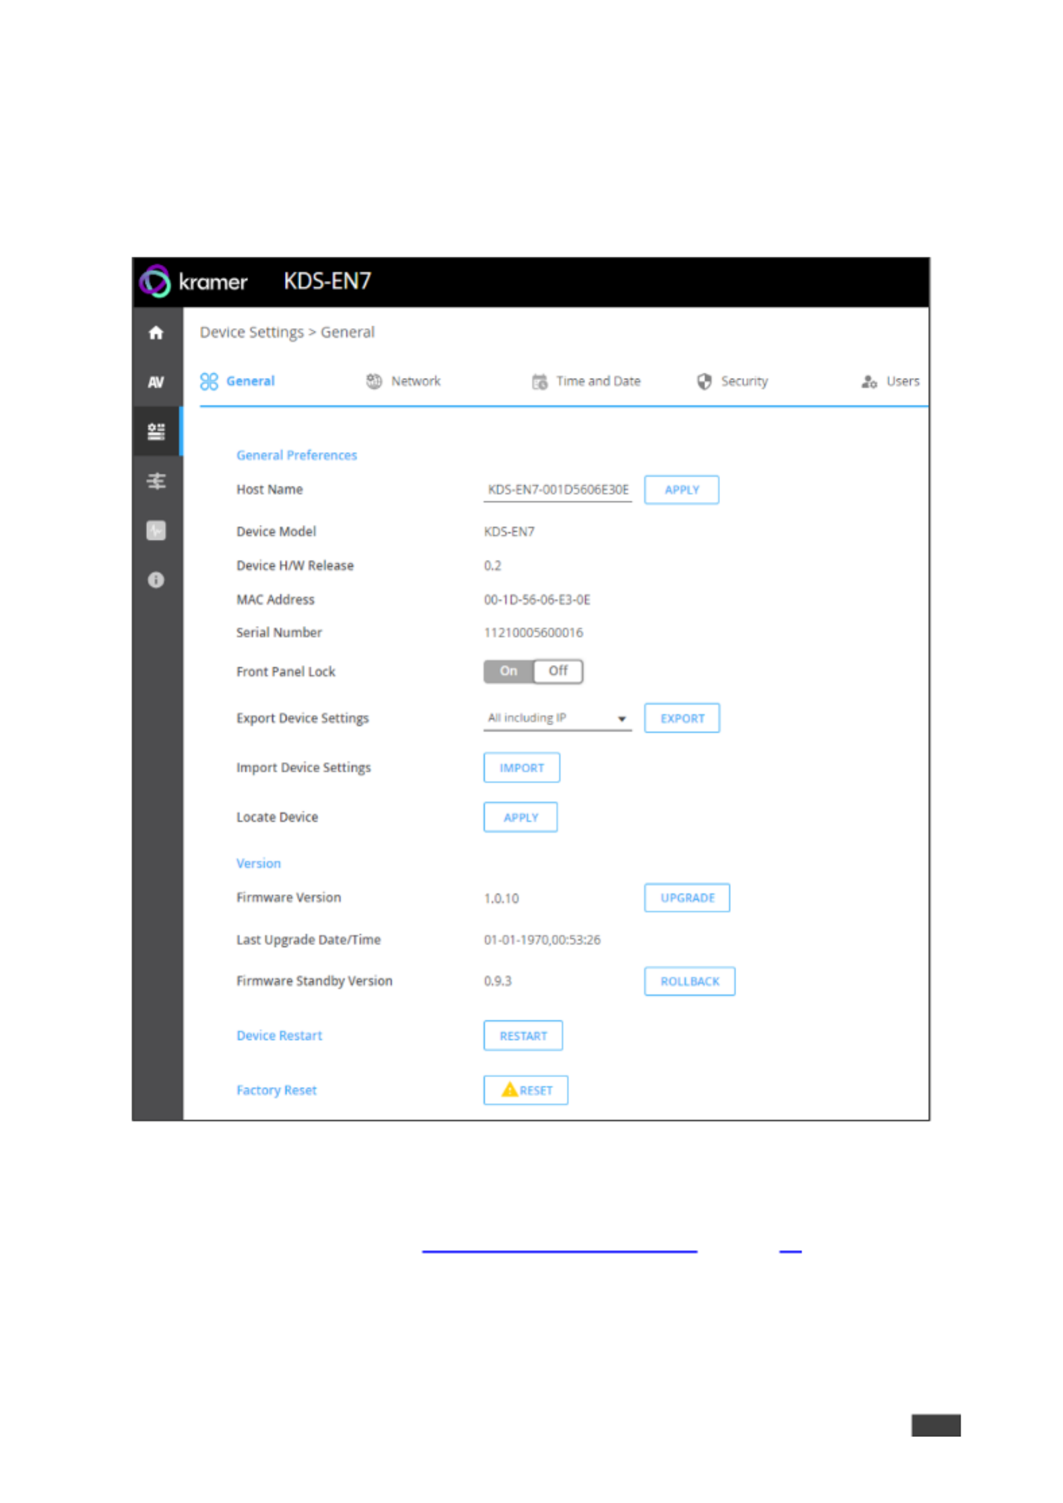Screen dimensions: 1063x1503
Task: Click the IMPORT button
Action: click(522, 768)
